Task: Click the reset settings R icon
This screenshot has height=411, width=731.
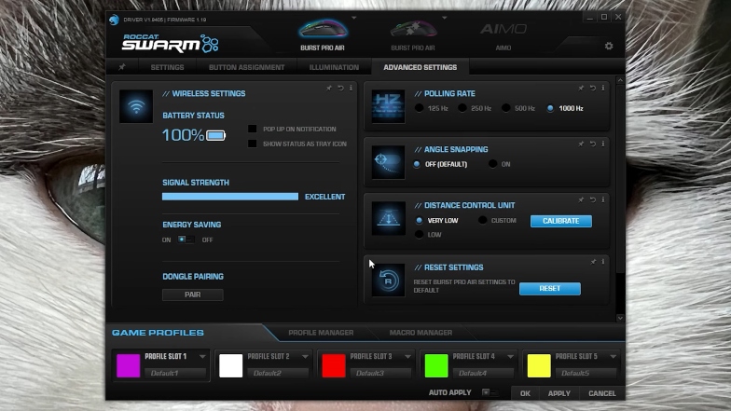Action: point(388,281)
